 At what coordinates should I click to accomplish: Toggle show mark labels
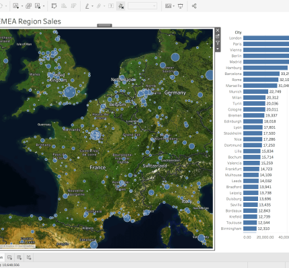111,6
